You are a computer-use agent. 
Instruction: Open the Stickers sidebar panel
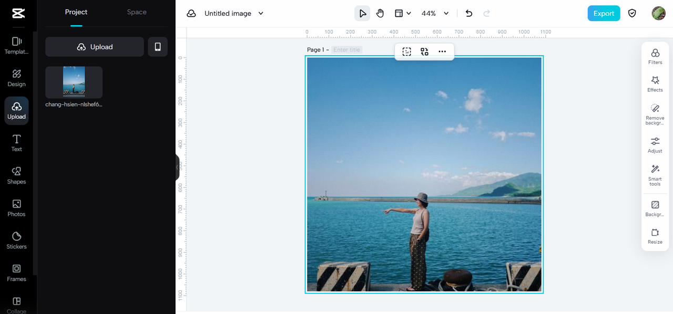coord(16,240)
